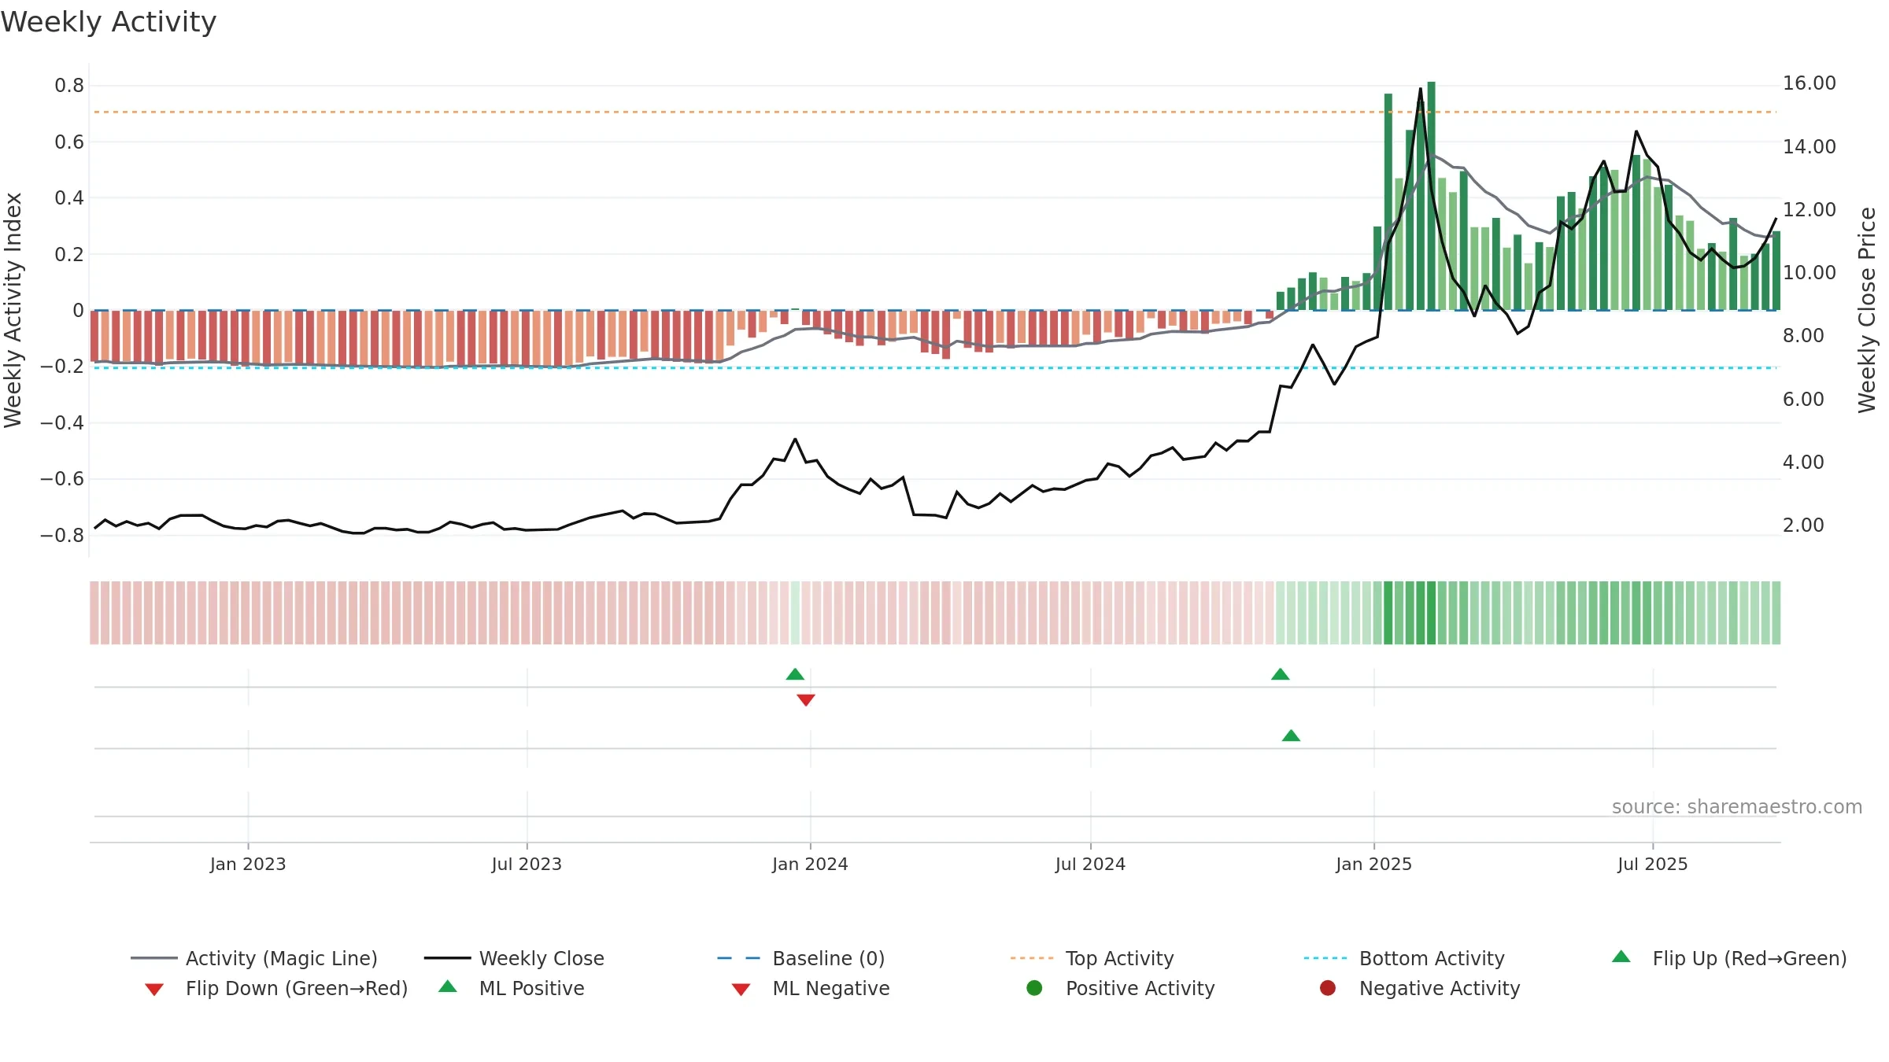Click the dark red Negative Activity dot in legend

click(1328, 988)
